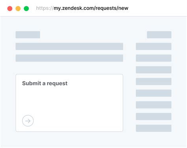The width and height of the screenshot is (187, 148).
Task: Open the fourth full-width sidebar placeholder bar
Action: click(x=153, y=81)
